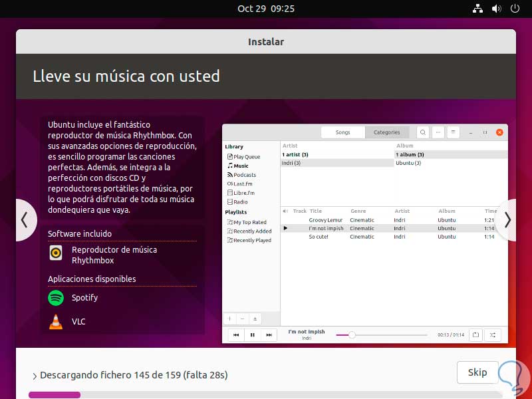532x399 pixels.
Task: Open Podcasts in the Library sidebar
Action: point(241,175)
